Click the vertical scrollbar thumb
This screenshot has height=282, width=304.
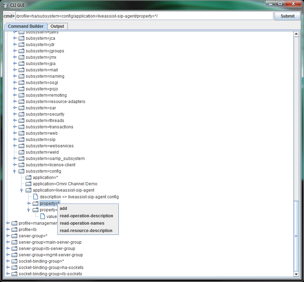(296, 236)
